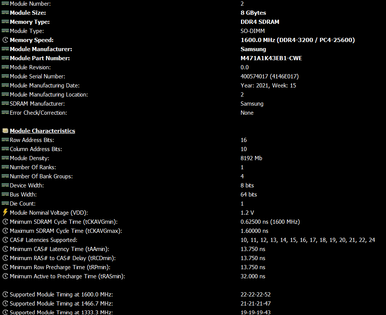
Task: Select the Memory Type value DDR4 SDRAM
Action: (x=260, y=22)
